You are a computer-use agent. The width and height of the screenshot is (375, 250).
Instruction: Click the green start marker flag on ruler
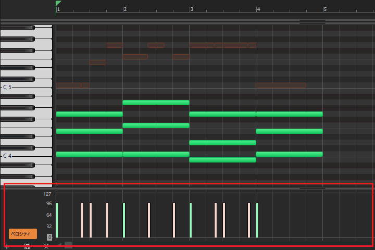(x=58, y=4)
